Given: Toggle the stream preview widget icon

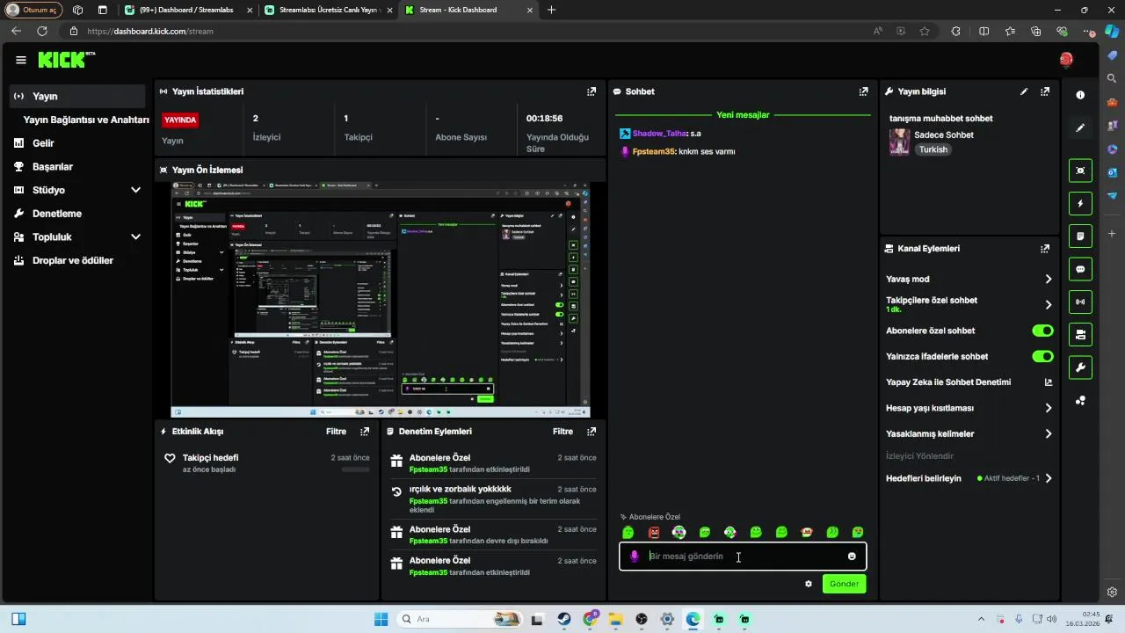Looking at the screenshot, I should [x=1080, y=171].
